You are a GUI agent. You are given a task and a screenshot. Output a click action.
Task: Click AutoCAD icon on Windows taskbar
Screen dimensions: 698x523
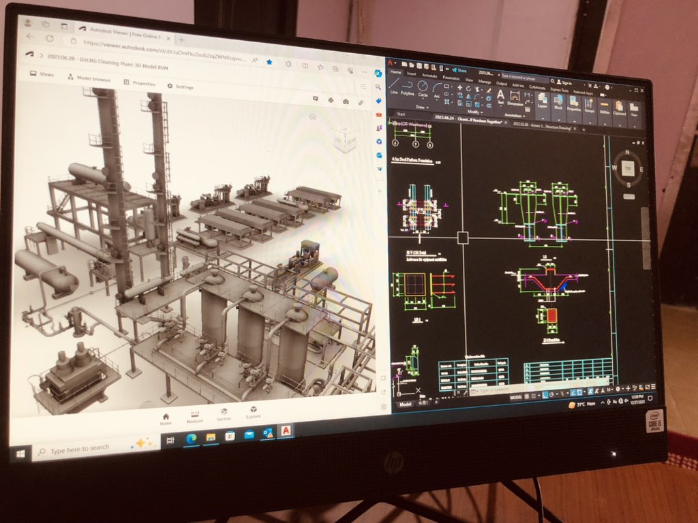tap(286, 430)
